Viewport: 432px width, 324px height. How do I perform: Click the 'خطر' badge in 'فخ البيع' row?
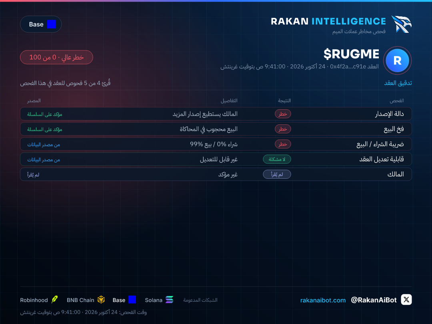click(x=283, y=129)
